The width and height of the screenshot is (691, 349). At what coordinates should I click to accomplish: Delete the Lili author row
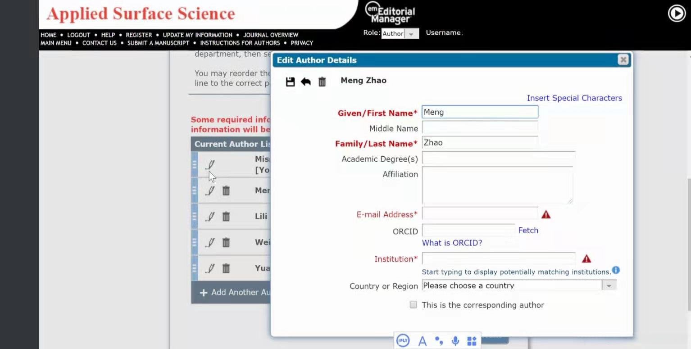coord(226,217)
